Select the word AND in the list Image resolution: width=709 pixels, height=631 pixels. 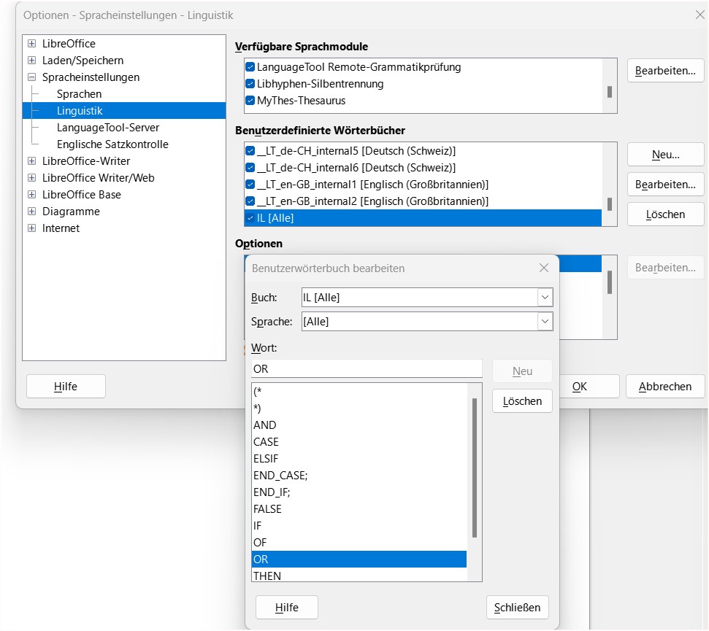coord(359,425)
